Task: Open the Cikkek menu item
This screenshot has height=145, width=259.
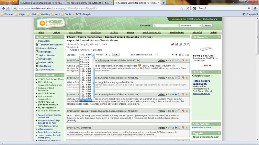Action: (56, 33)
